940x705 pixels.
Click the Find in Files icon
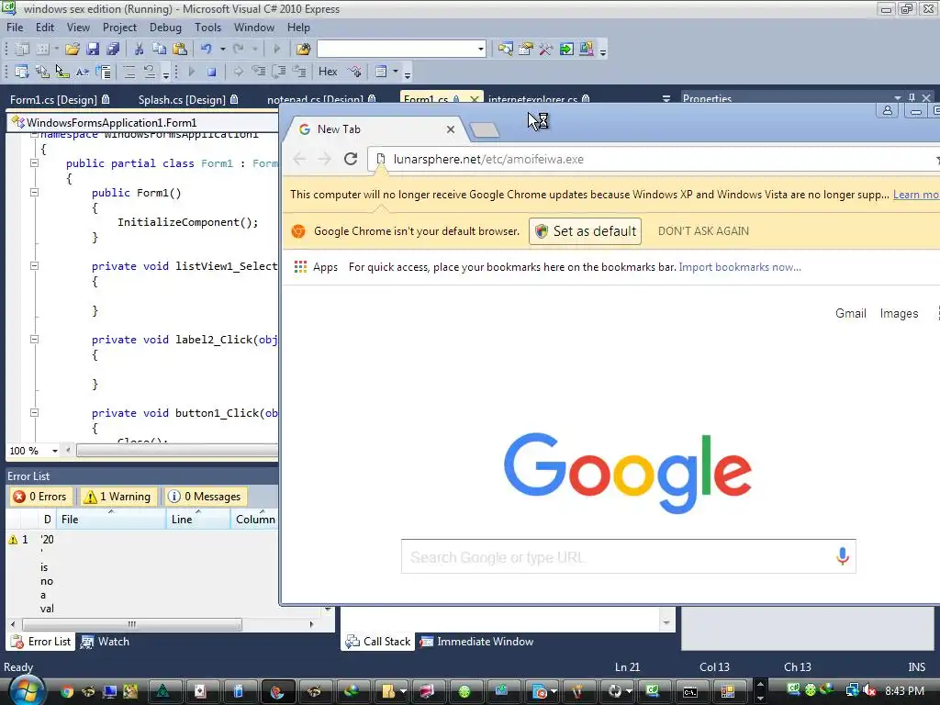(303, 50)
